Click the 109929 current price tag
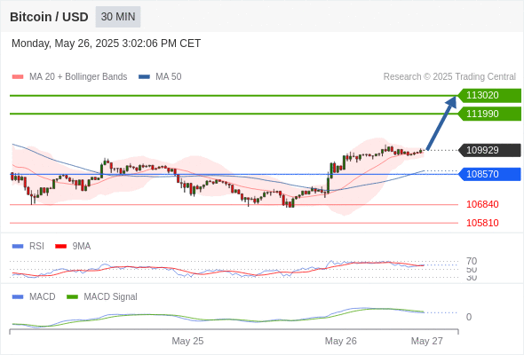Viewport: 524px width, 355px height. 489,150
